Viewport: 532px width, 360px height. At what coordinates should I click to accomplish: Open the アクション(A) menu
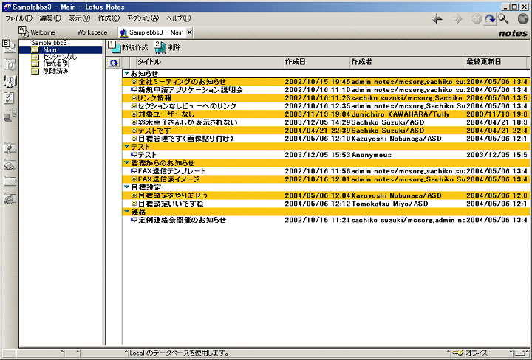tap(143, 18)
